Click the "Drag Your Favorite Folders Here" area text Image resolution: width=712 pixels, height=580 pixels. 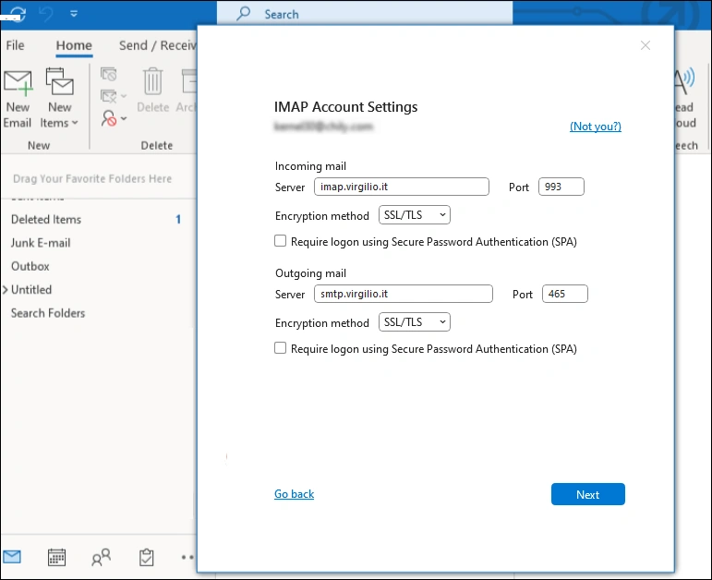point(92,178)
